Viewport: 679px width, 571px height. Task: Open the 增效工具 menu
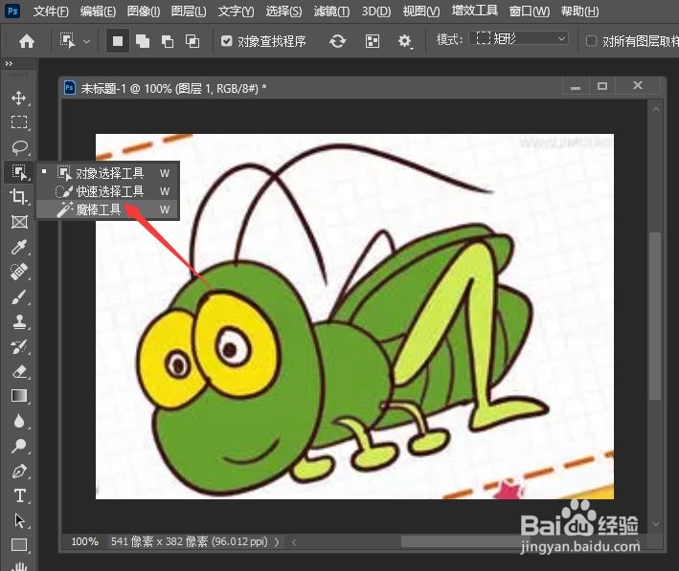475,11
